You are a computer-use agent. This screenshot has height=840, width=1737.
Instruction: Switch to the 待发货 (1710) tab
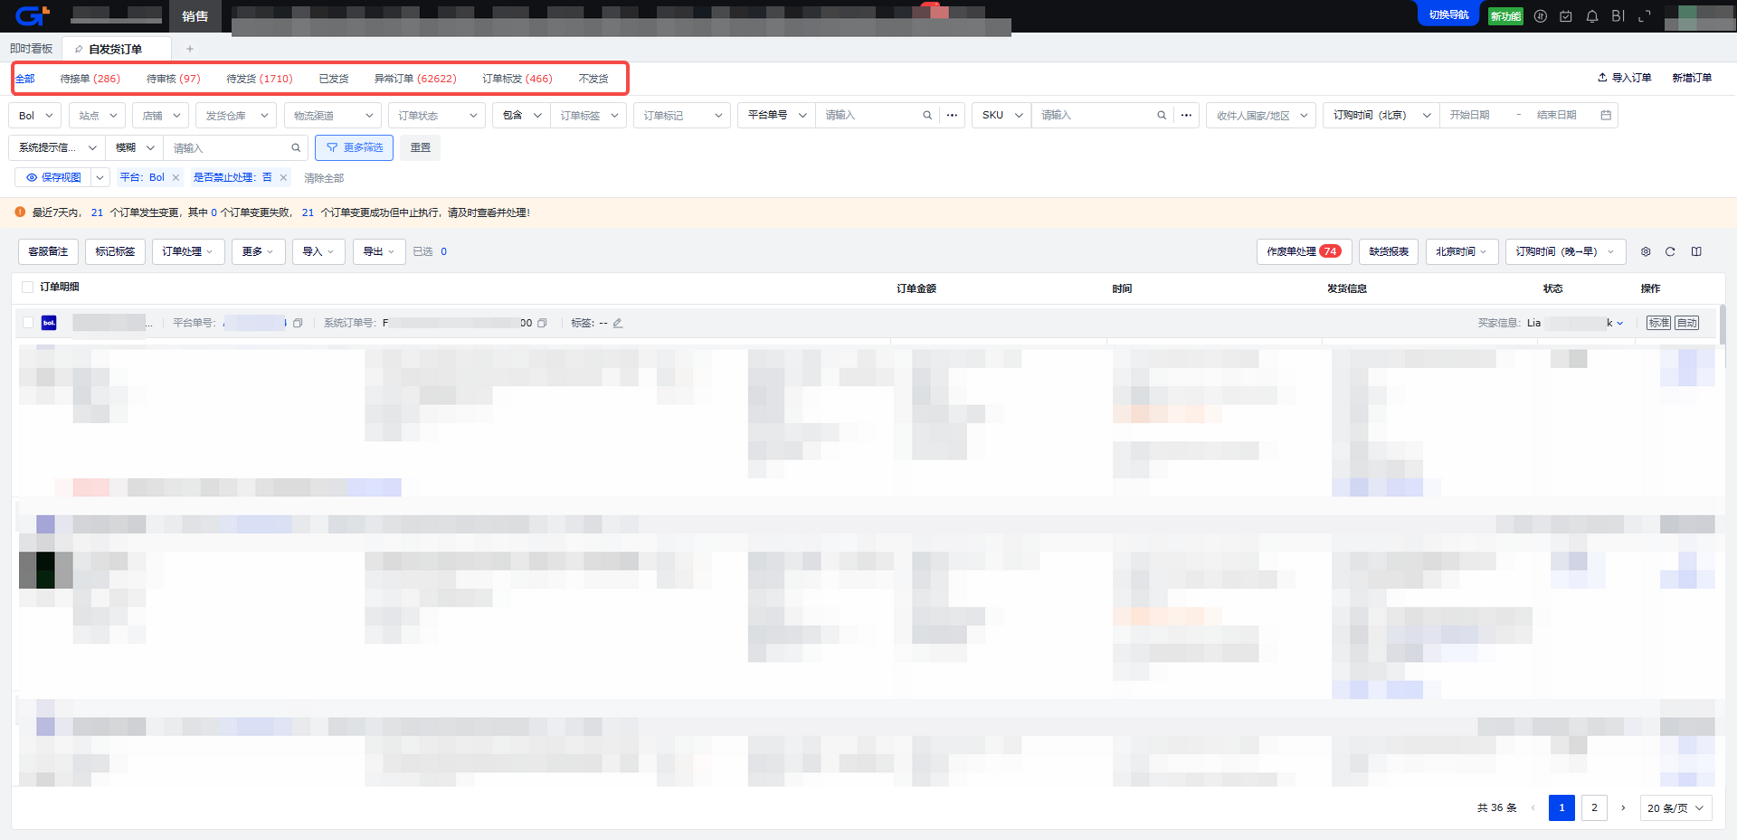tap(260, 79)
